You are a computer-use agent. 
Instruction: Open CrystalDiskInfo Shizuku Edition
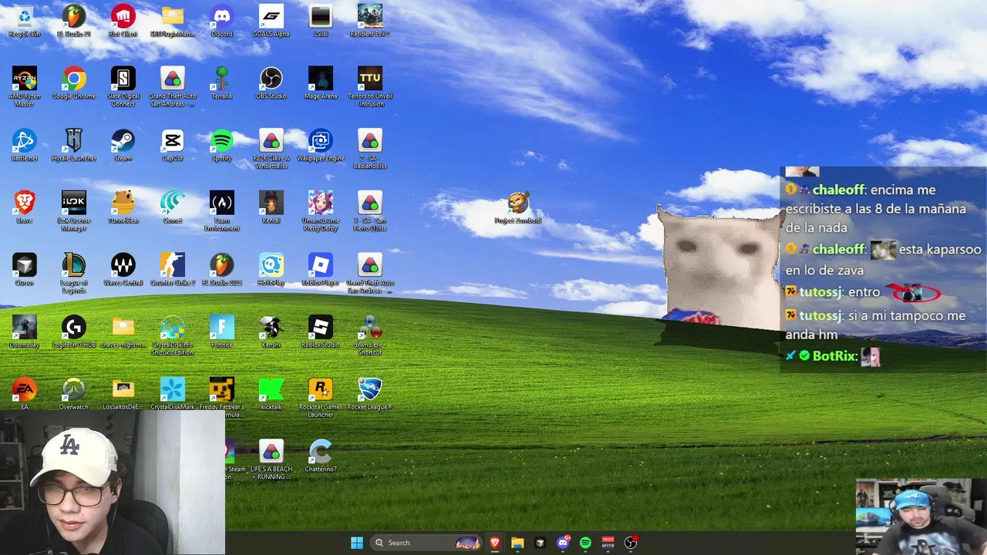click(173, 335)
